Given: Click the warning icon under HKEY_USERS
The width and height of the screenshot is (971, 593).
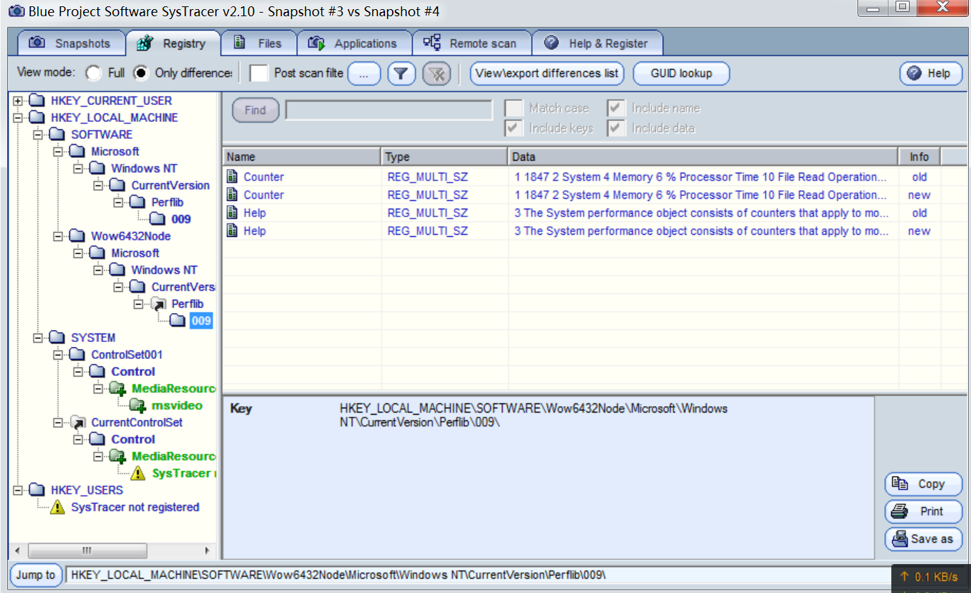Looking at the screenshot, I should [57, 507].
